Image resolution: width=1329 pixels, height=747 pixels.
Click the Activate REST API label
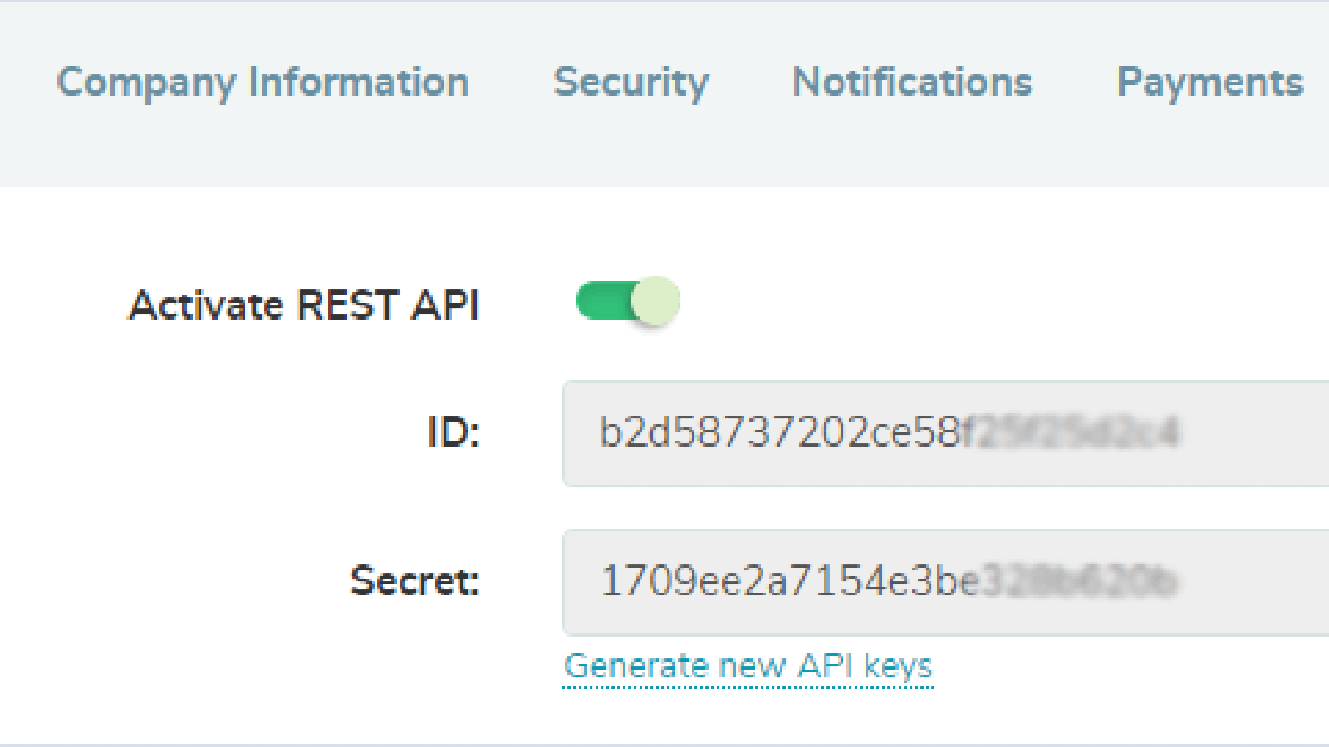(304, 305)
